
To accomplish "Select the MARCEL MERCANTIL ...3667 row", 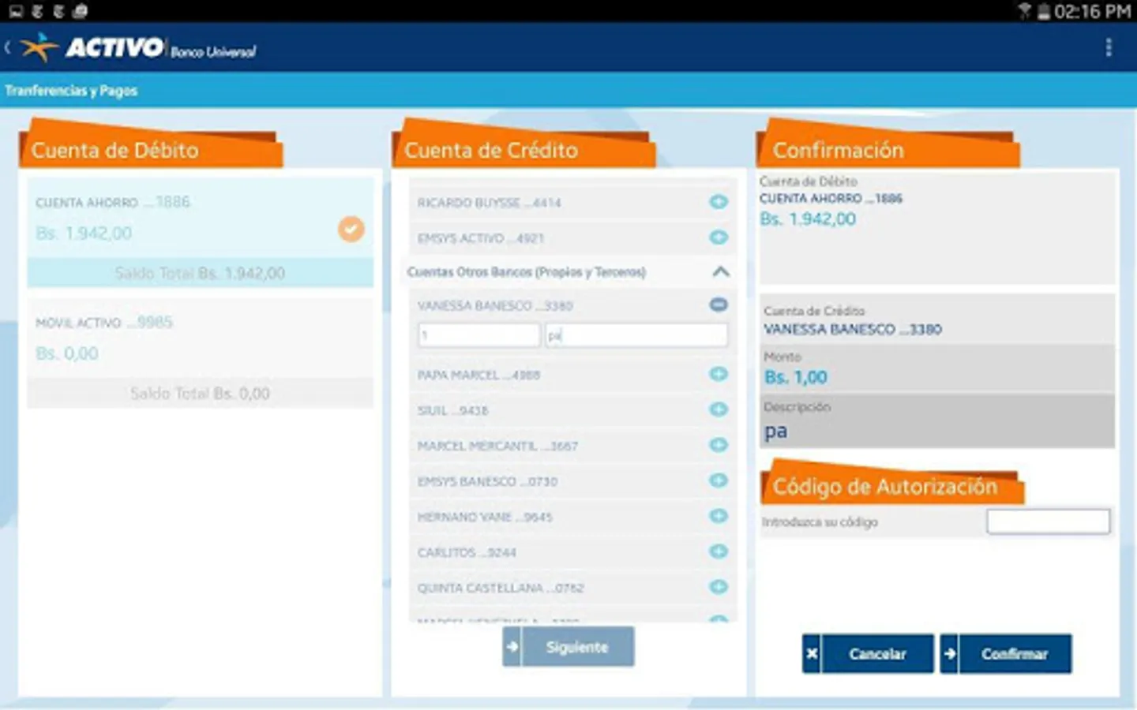I will click(573, 446).
